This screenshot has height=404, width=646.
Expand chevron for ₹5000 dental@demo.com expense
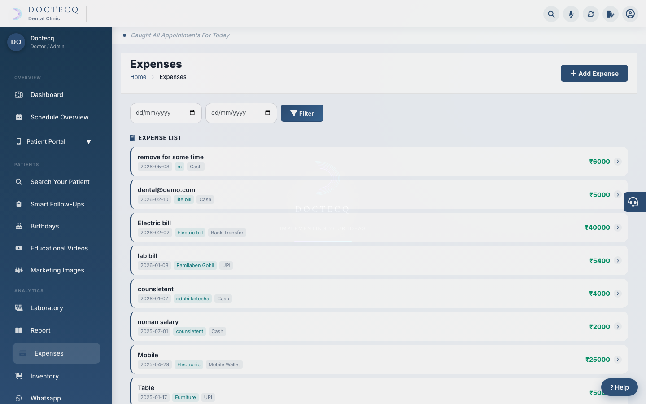point(618,195)
